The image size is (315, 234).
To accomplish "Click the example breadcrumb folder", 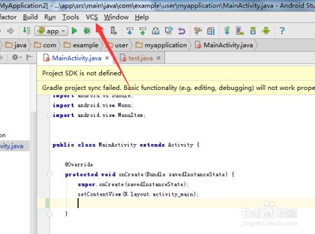I will click(81, 45).
